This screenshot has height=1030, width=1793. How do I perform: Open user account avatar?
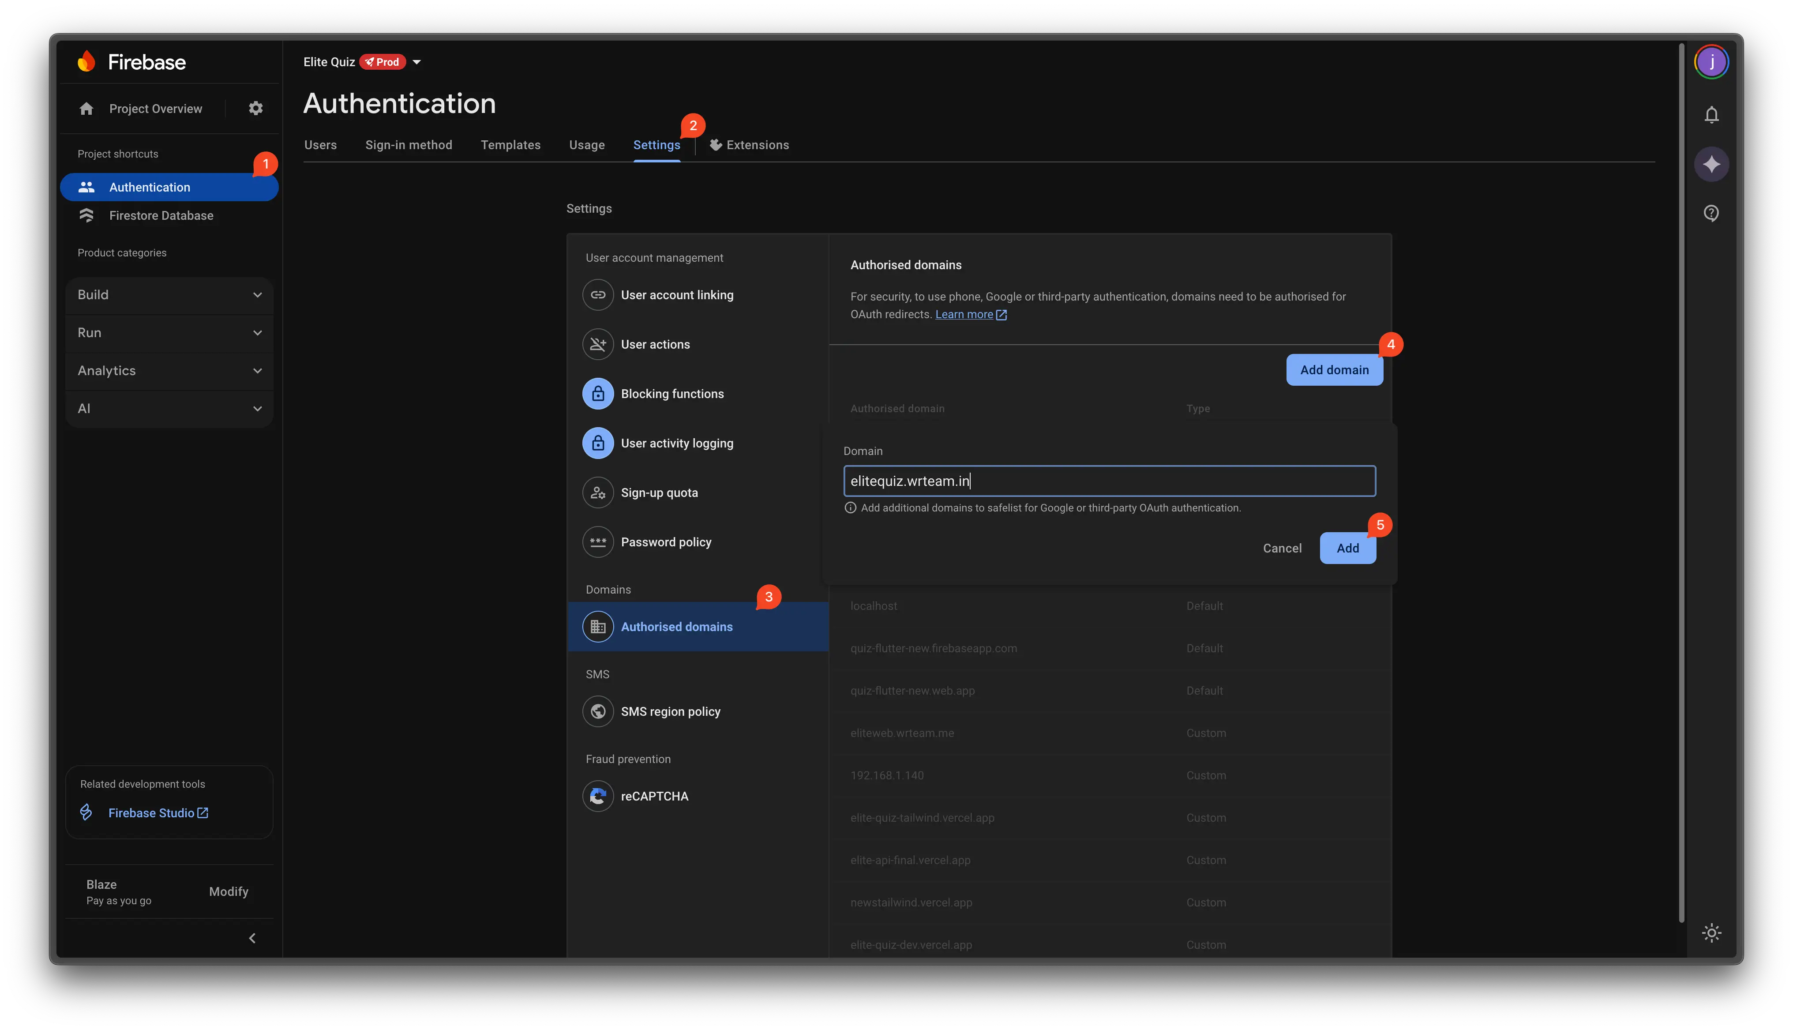click(x=1711, y=61)
